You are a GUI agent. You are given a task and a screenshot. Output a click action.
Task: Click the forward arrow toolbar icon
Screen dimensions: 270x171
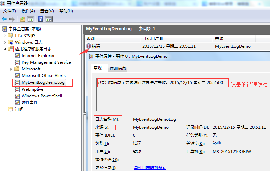click(12, 19)
